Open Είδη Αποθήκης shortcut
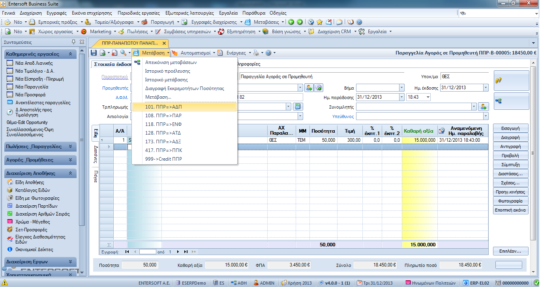 pyautogui.click(x=30, y=182)
